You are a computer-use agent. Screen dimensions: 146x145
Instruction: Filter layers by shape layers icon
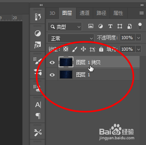tap(120, 26)
